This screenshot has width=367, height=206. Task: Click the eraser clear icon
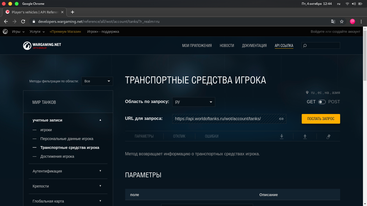click(328, 136)
